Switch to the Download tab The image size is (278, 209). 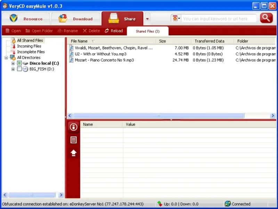pos(76,19)
